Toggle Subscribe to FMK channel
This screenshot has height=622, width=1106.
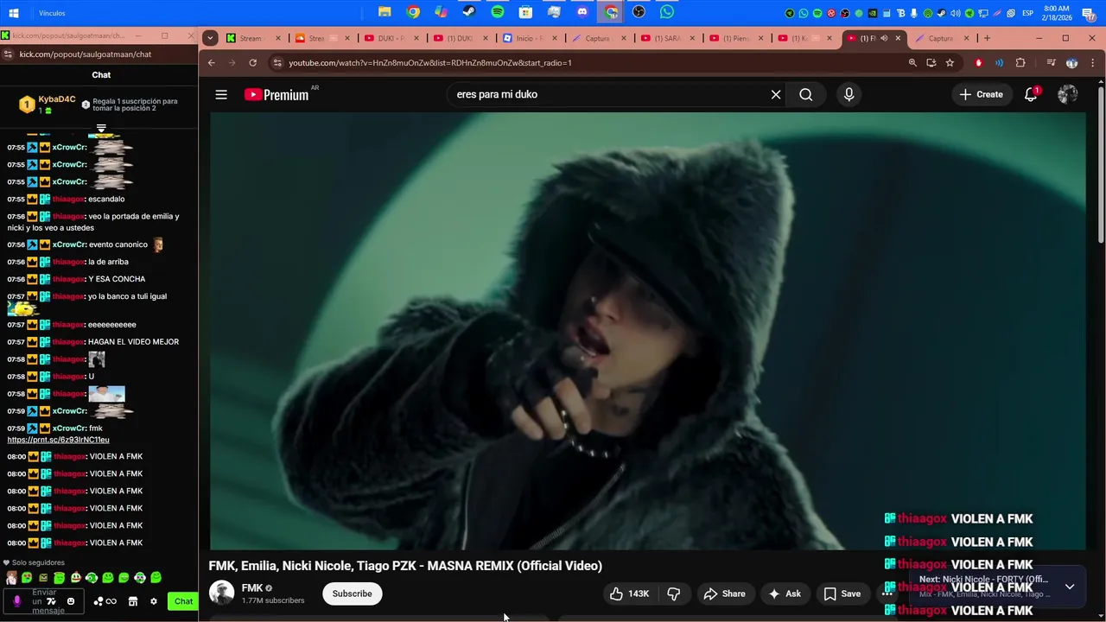coord(352,593)
